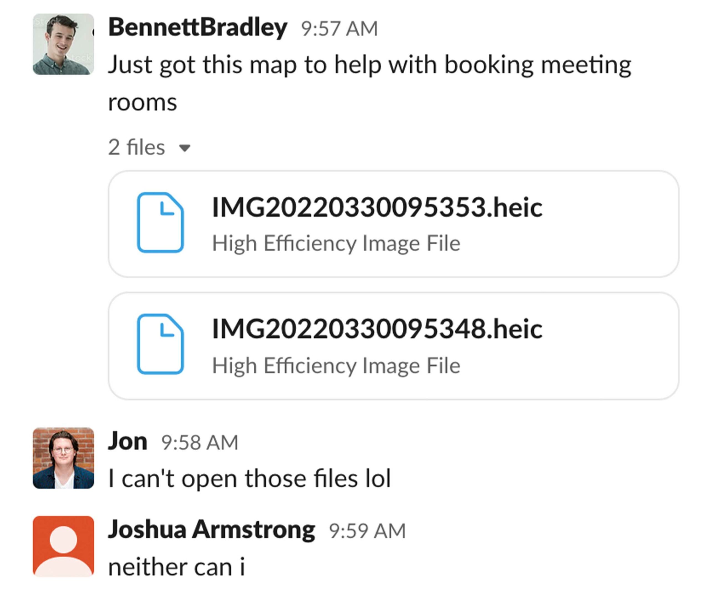Screen dimensions: 710x595
Task: Click the 9:57 AM message timestamp
Action: coord(339,28)
